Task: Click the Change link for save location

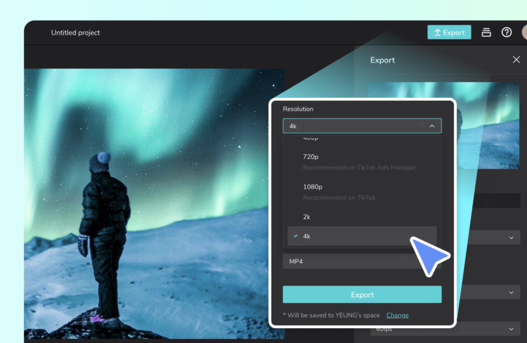Action: click(x=397, y=315)
